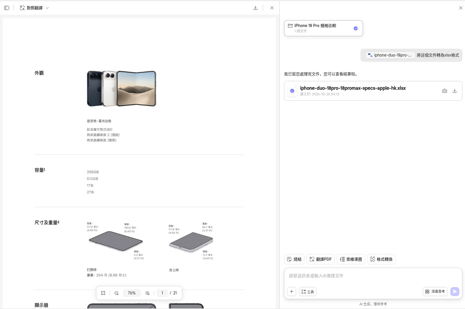Select the 重量: 254 克 weight text
This screenshot has height=309, width=465.
107,275
